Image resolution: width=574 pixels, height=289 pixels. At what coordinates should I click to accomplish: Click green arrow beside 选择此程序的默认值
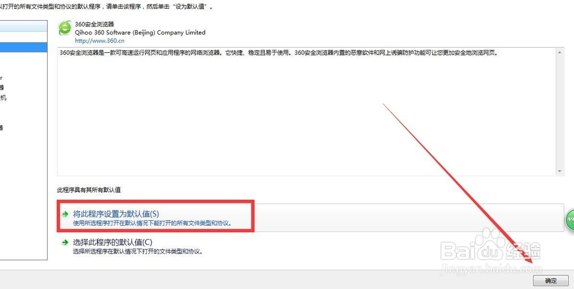(x=65, y=242)
